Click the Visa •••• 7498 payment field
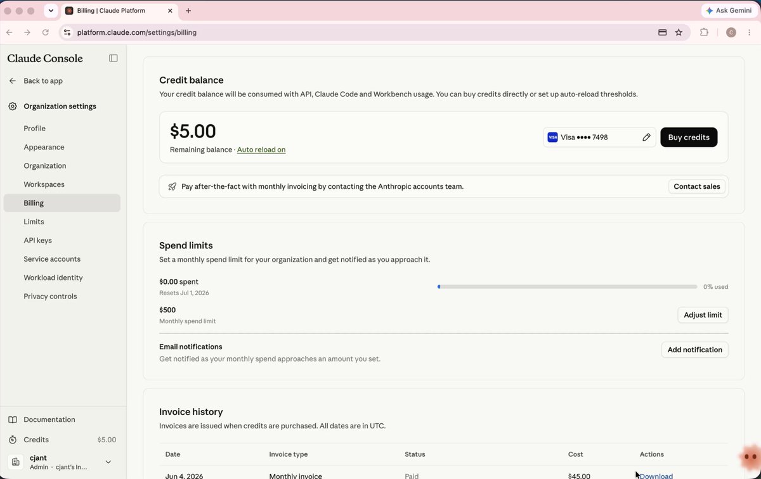Viewport: 761px width, 479px height. click(599, 137)
